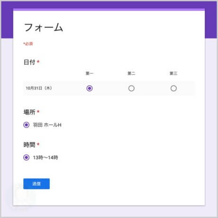Click the 第一 column header
Image resolution: width=218 pixels, height=218 pixels.
coord(90,73)
